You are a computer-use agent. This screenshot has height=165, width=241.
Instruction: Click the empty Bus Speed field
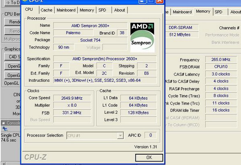[x=72, y=120]
